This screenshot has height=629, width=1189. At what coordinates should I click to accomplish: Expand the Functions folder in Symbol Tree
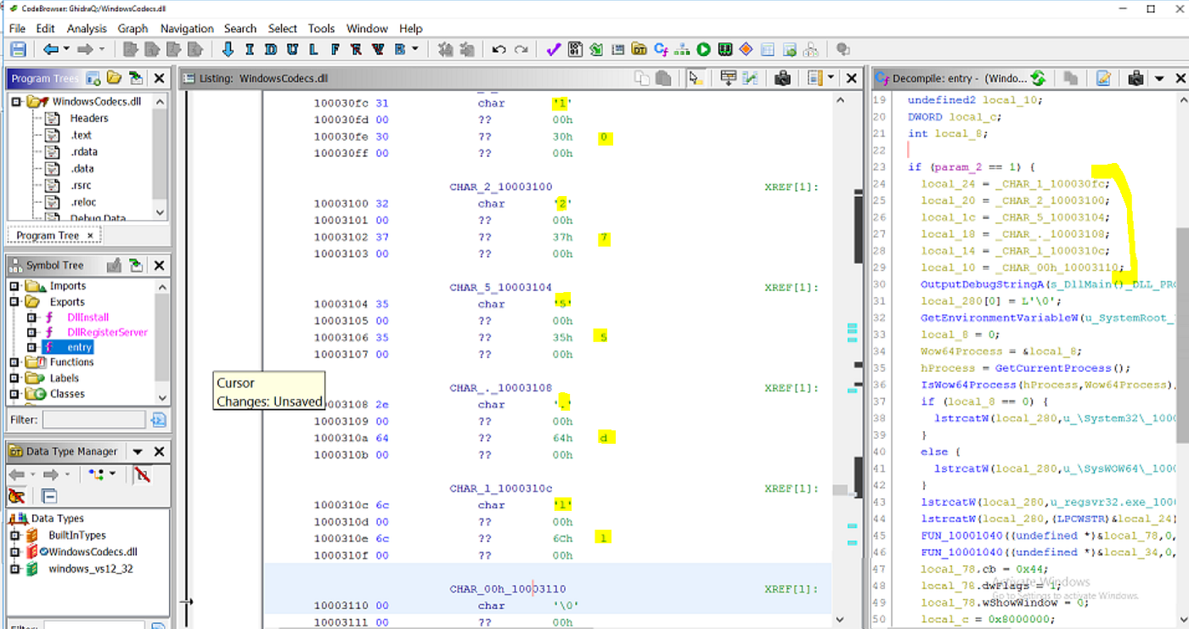coord(14,362)
